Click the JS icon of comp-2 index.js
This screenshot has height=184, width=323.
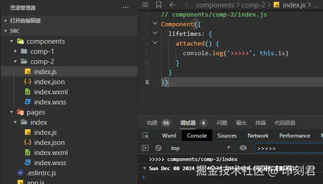[28, 71]
